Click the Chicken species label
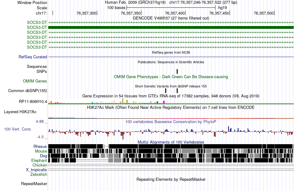 click(40, 165)
